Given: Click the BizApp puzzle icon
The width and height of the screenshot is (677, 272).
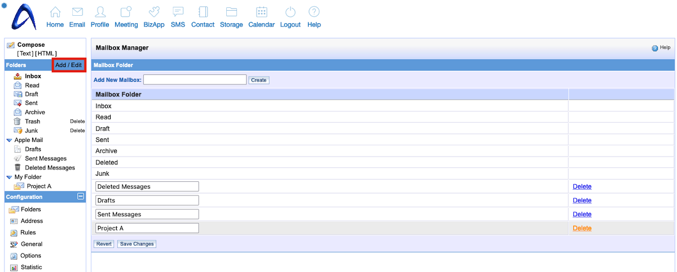Looking at the screenshot, I should coord(155,12).
